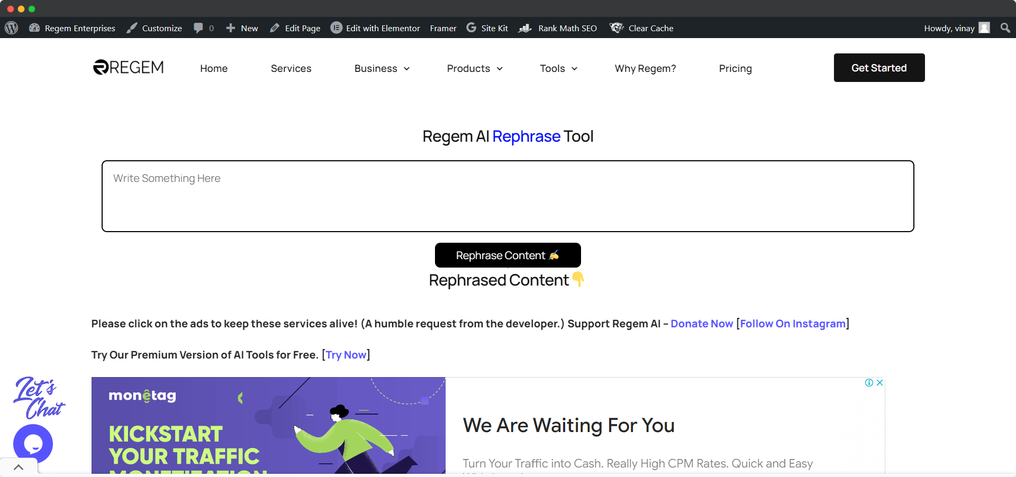Expand the Products dropdown
Viewport: 1016px width, 477px height.
click(474, 68)
